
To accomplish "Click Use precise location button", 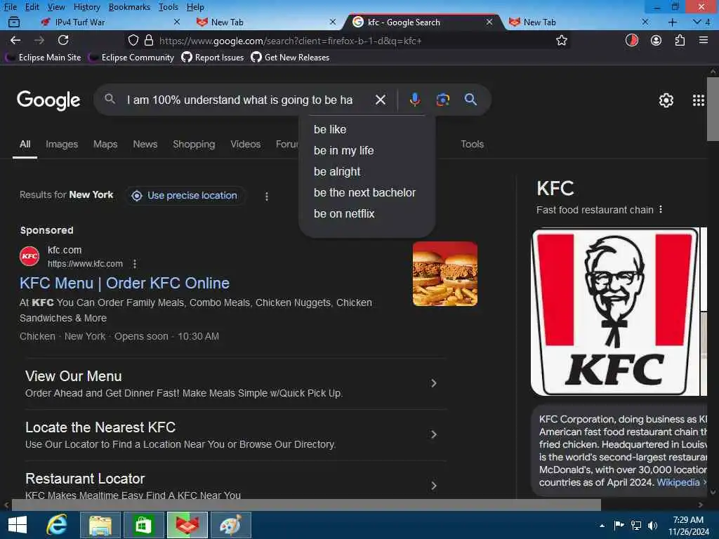I will [185, 196].
